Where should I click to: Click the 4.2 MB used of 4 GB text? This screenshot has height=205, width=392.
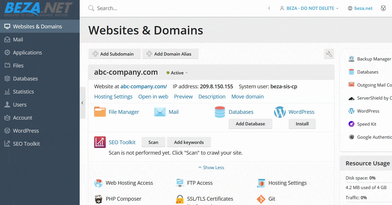[x=366, y=187]
